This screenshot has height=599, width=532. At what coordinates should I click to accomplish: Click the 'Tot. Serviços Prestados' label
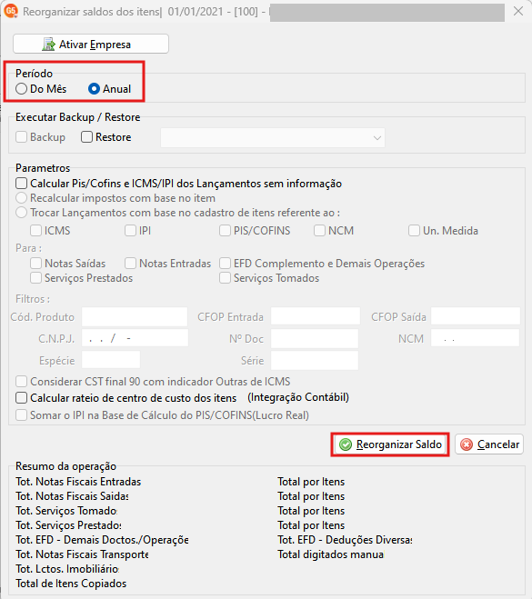69,524
